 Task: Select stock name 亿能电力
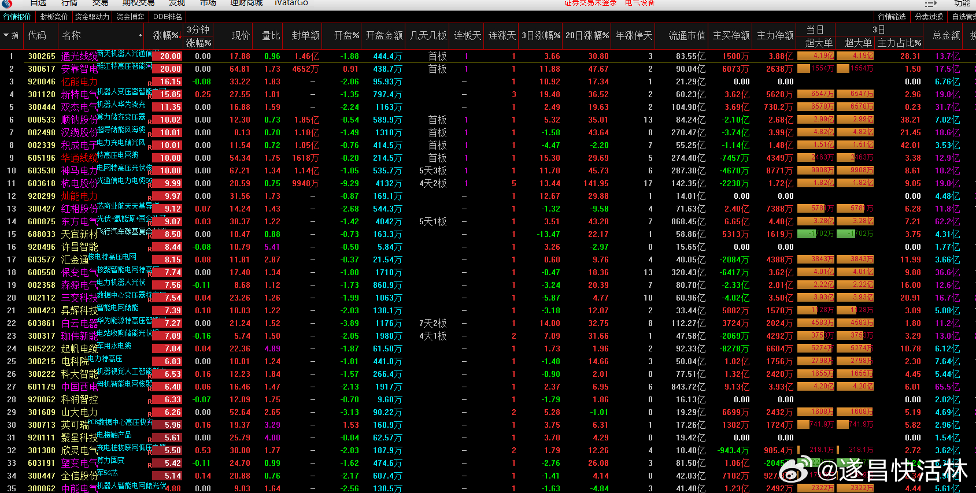point(79,82)
